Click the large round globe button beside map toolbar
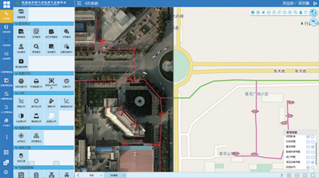 point(314,12)
